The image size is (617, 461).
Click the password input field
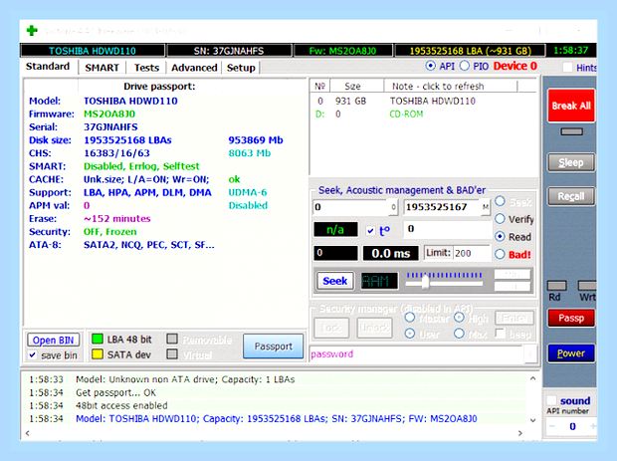click(417, 354)
